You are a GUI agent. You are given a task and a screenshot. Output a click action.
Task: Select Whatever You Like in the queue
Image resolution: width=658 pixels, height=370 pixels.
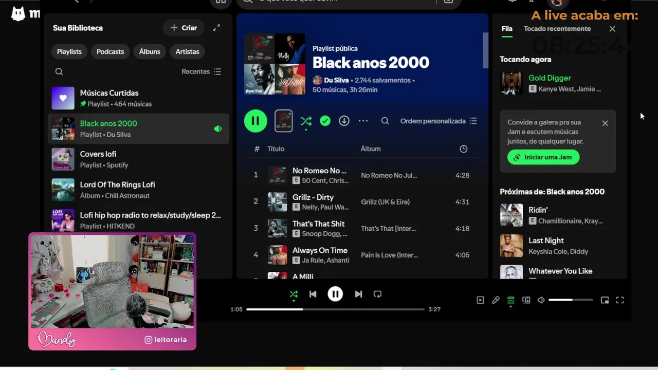pyautogui.click(x=558, y=272)
